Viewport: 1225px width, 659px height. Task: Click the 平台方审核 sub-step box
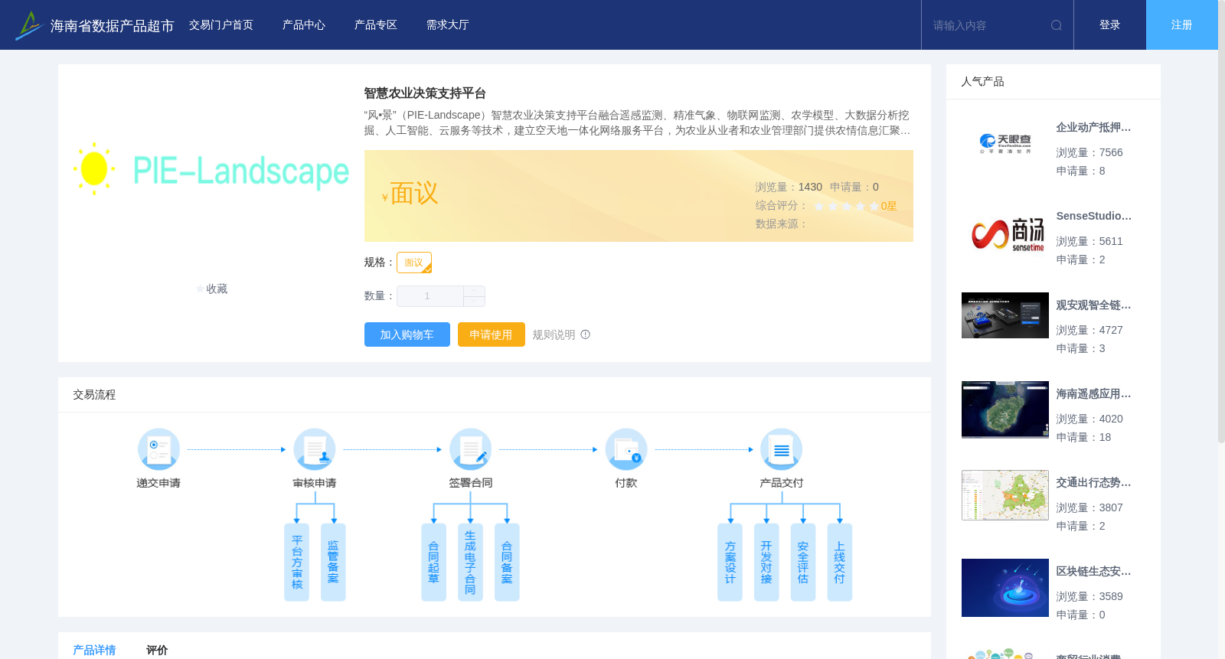click(297, 563)
